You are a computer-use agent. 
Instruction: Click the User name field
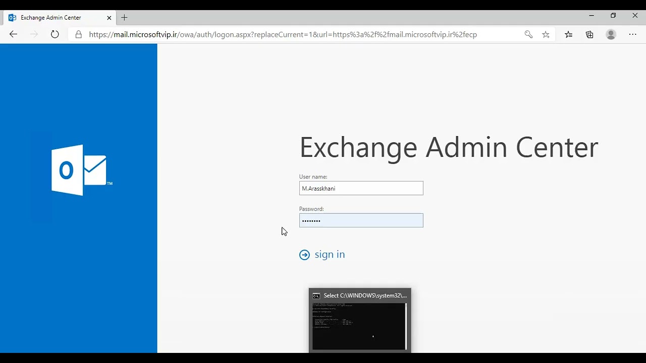361,188
